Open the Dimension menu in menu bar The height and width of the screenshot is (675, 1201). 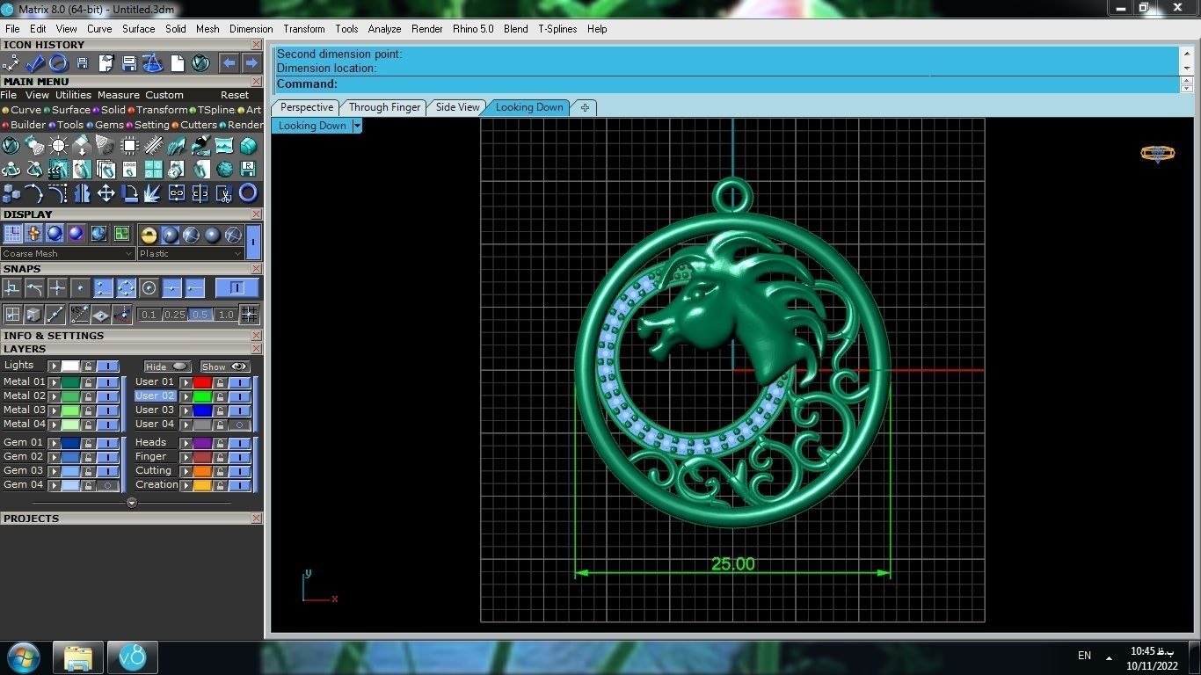[251, 28]
